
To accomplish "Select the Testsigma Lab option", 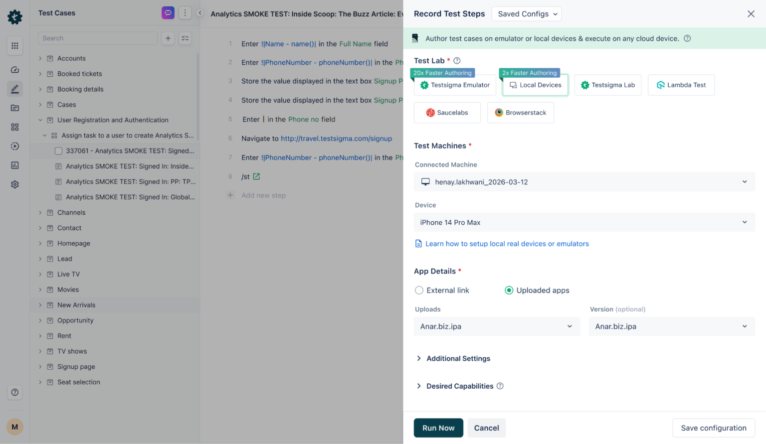I will 608,85.
